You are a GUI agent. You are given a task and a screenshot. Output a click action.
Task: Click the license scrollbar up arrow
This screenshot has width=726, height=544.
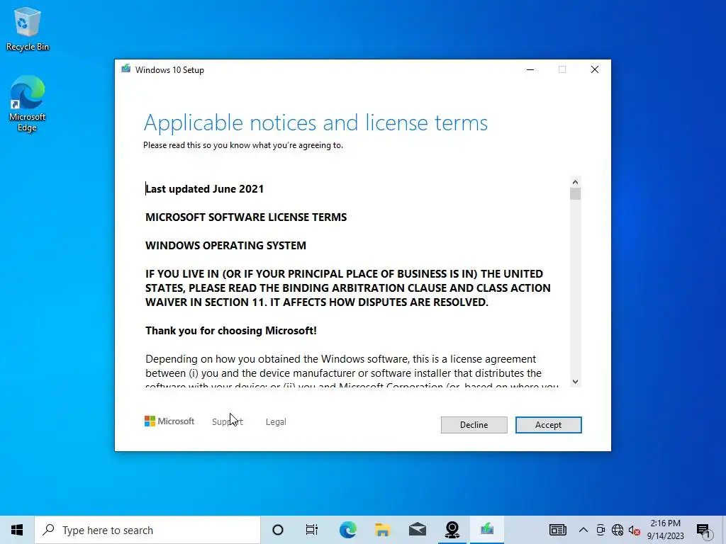click(575, 182)
